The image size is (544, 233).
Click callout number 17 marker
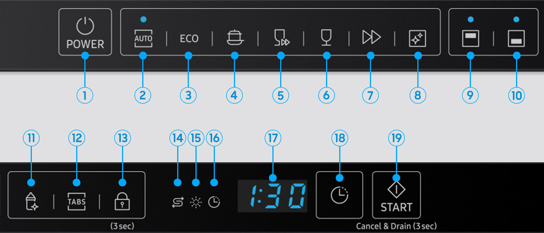coord(273,138)
